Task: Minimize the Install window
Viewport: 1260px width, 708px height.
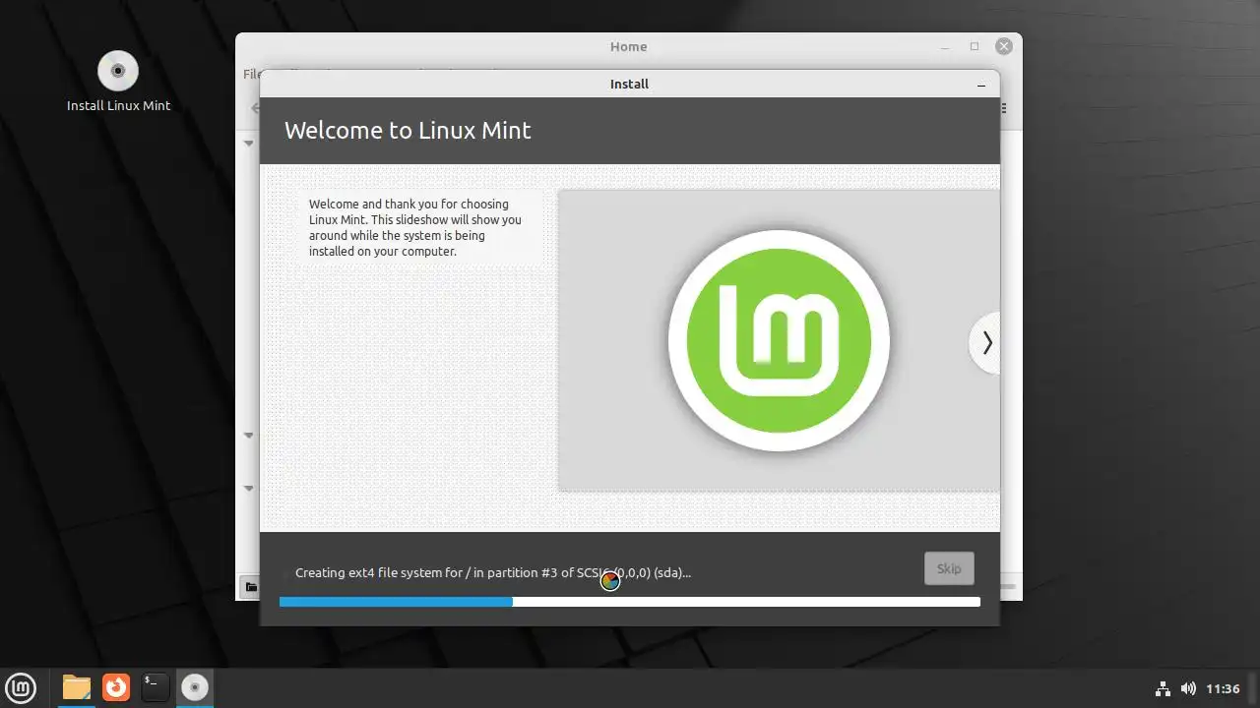Action: click(981, 85)
